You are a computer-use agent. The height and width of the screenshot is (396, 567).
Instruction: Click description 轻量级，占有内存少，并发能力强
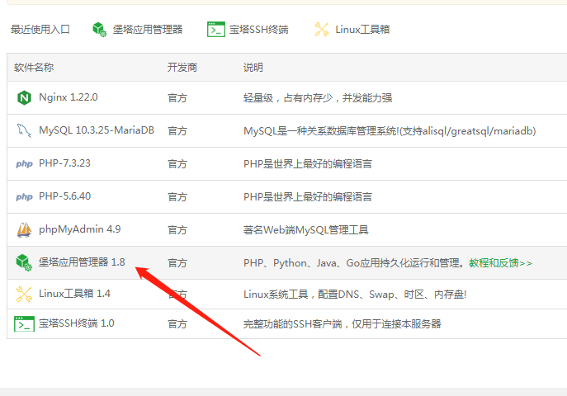pyautogui.click(x=318, y=98)
